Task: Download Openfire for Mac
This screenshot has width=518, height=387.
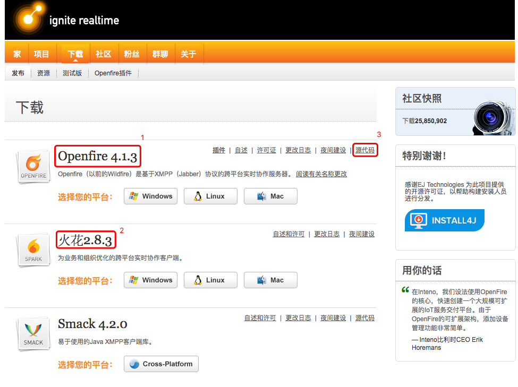Action: (270, 196)
